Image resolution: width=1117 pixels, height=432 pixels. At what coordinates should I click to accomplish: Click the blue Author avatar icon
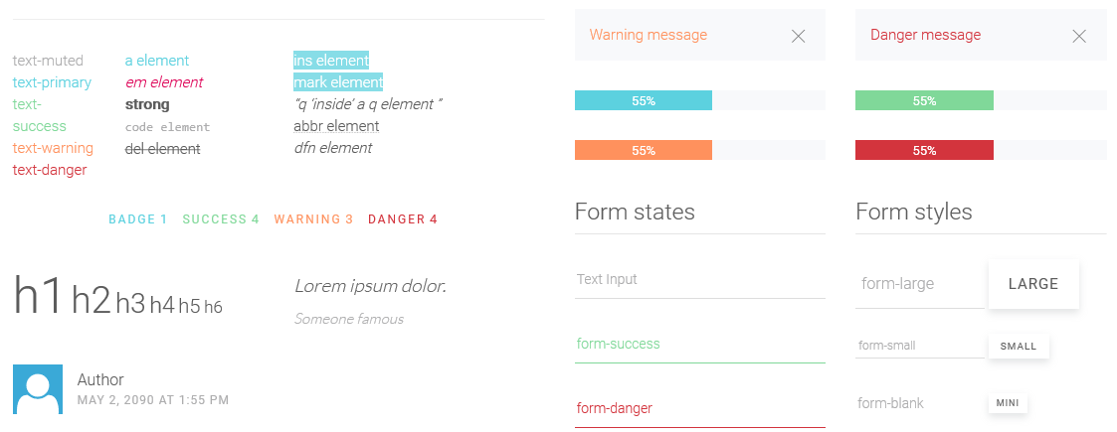(38, 389)
